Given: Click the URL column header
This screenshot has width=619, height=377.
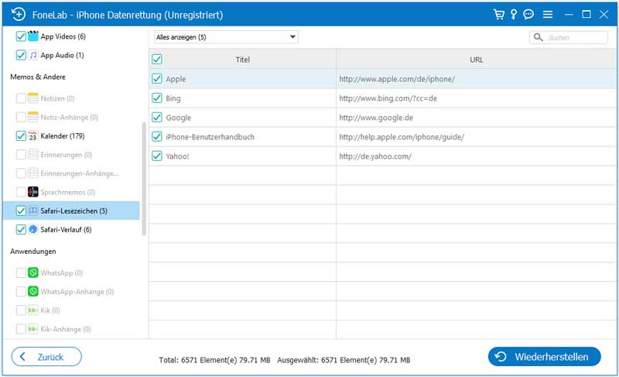Looking at the screenshot, I should click(x=476, y=60).
